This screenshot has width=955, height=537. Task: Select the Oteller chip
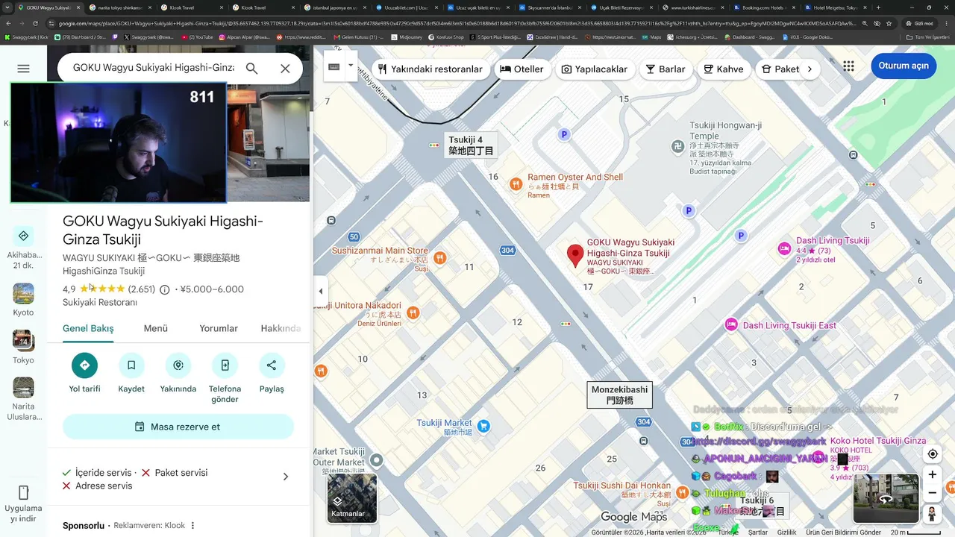point(522,69)
